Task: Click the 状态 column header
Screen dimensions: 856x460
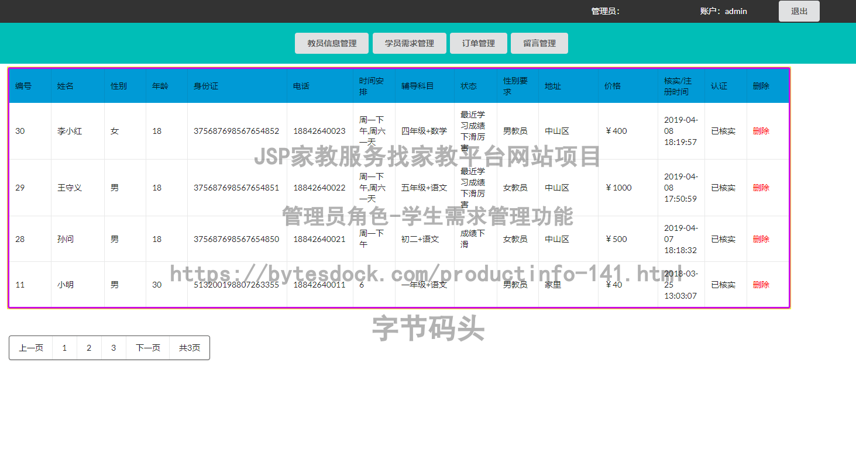Action: click(x=469, y=85)
